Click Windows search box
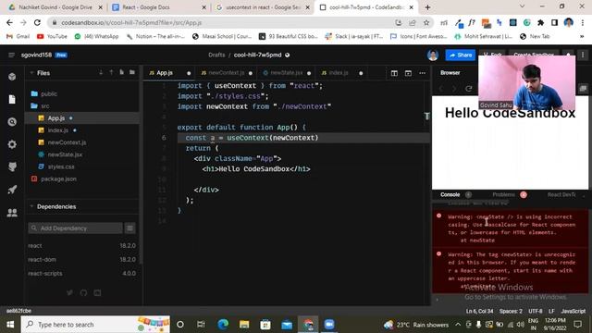Viewport: 592px width, 333px height. pyautogui.click(x=95, y=325)
